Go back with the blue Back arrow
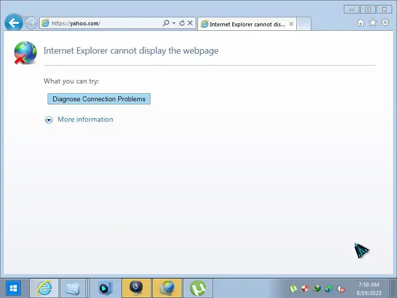 pyautogui.click(x=14, y=23)
